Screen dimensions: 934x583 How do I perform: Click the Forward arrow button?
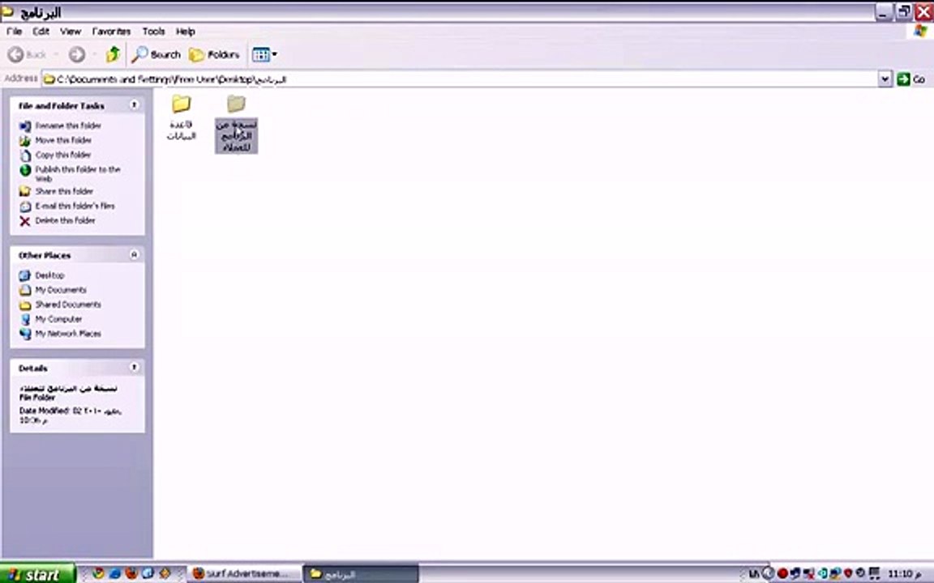[x=76, y=55]
